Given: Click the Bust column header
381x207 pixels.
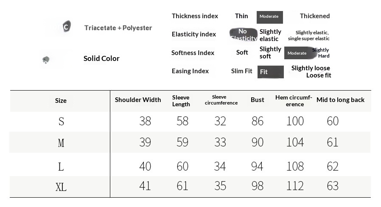Looking at the screenshot, I should (x=257, y=100).
